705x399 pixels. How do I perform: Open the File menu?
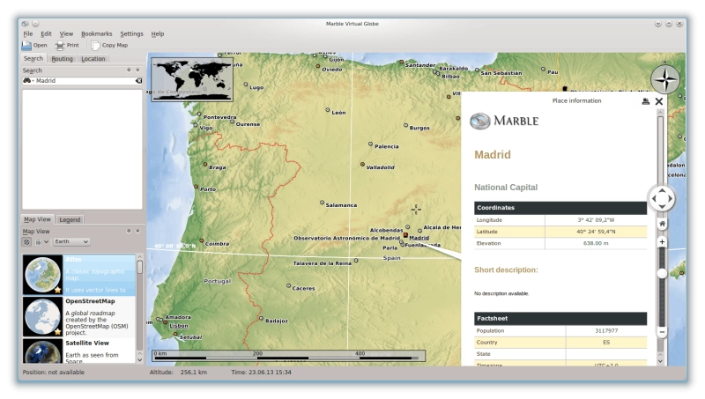point(28,33)
